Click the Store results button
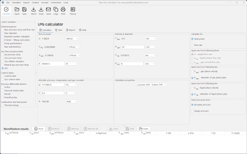Viewport: 247px width, 154px height. [39, 129]
